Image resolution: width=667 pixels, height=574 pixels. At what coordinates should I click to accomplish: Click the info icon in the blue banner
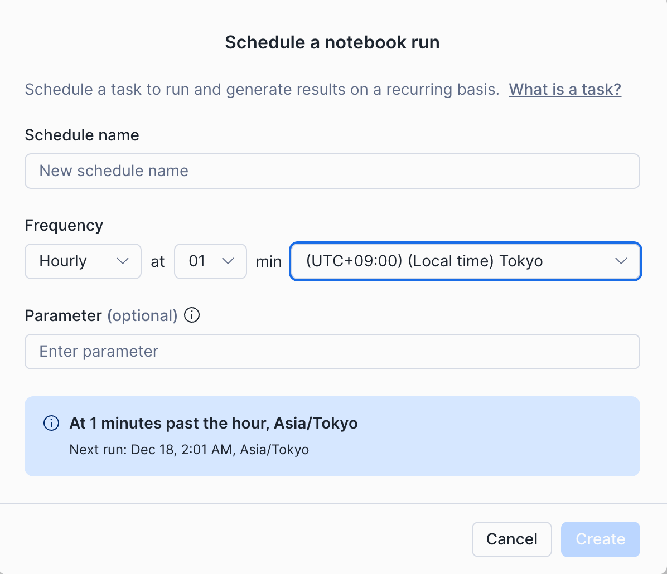pos(51,424)
